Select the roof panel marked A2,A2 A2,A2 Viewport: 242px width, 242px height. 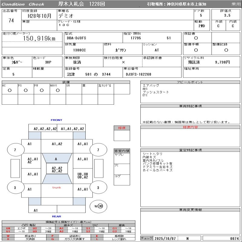pyautogui.click(x=57, y=169)
